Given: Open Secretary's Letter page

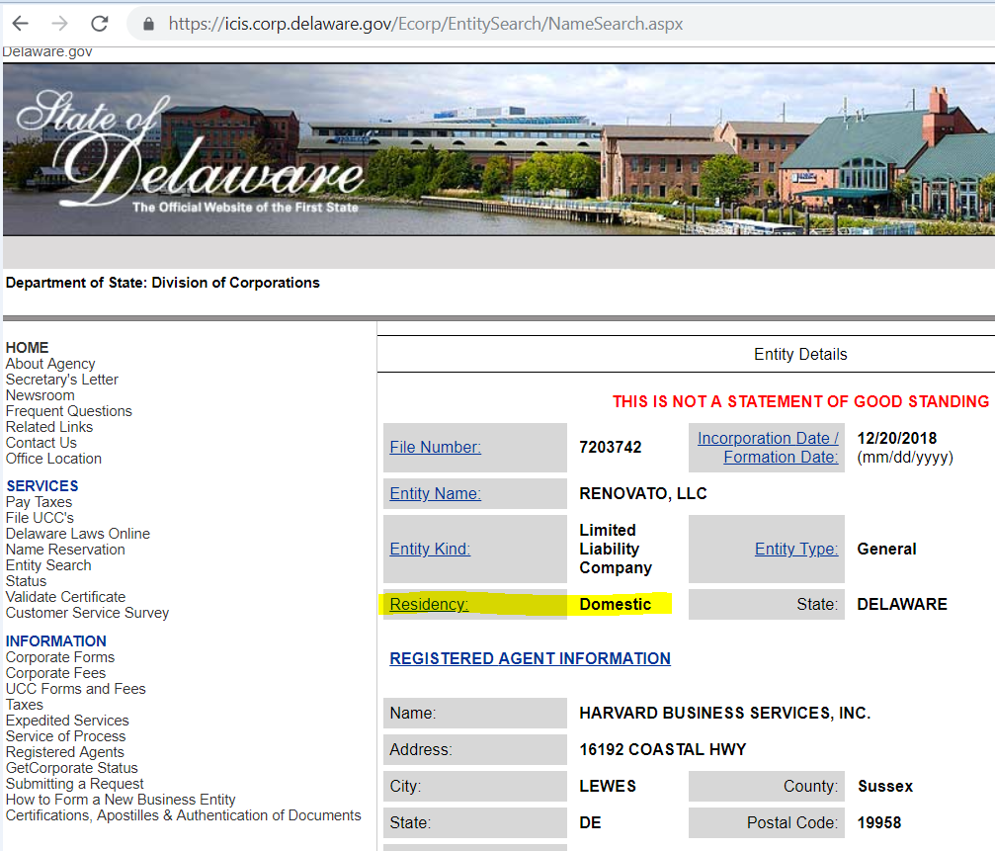Looking at the screenshot, I should (x=61, y=380).
